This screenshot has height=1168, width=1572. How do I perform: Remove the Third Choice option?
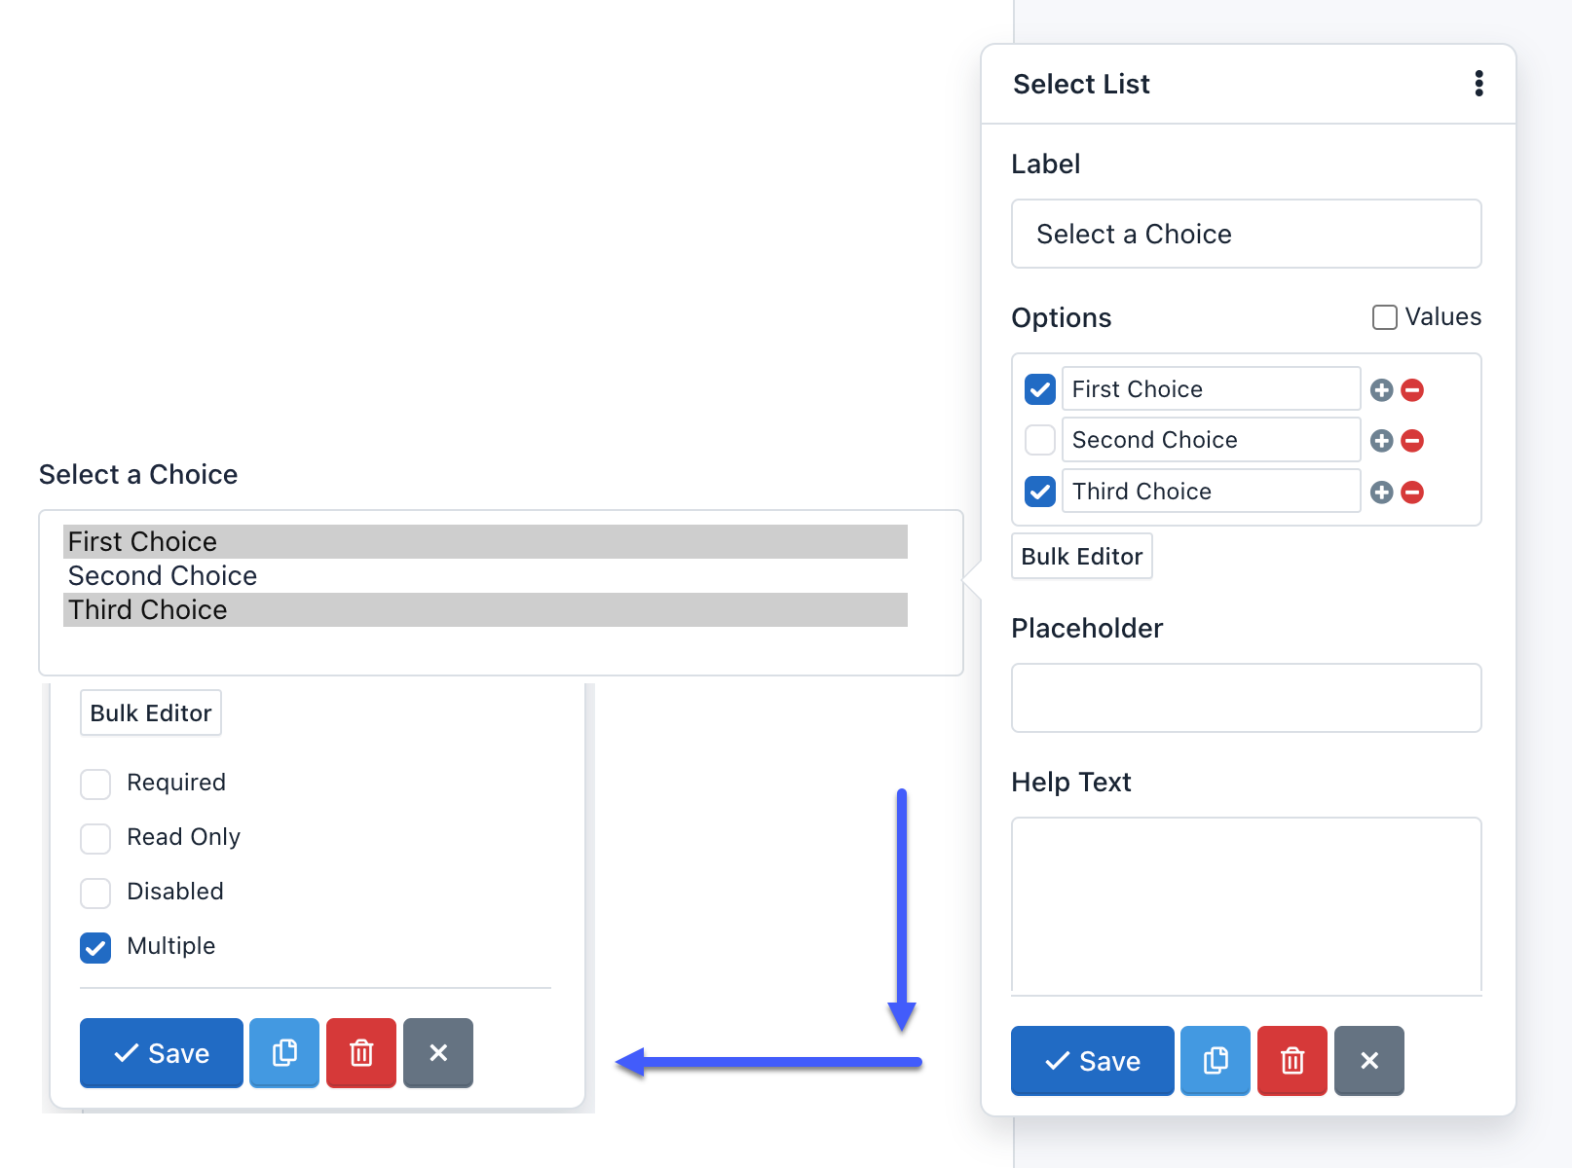(x=1411, y=492)
